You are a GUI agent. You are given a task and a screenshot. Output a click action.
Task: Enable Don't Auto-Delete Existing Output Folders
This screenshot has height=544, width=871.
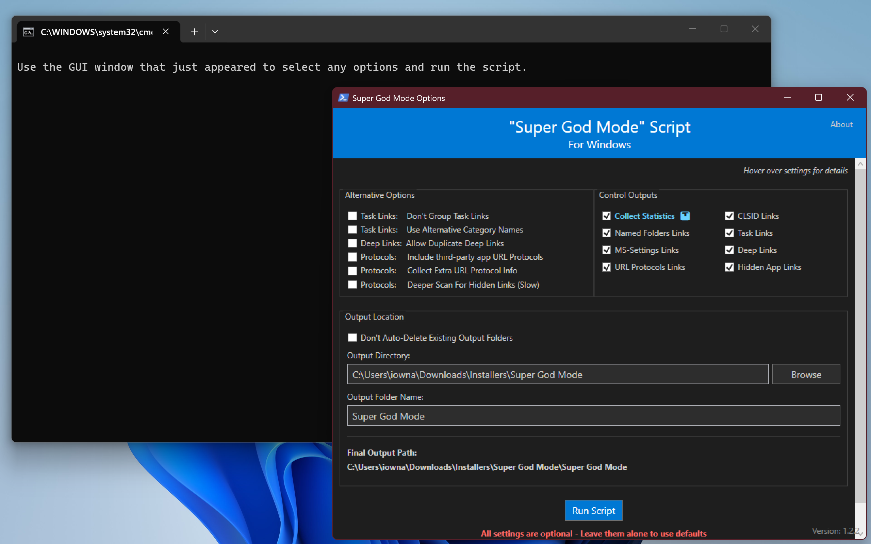tap(352, 338)
